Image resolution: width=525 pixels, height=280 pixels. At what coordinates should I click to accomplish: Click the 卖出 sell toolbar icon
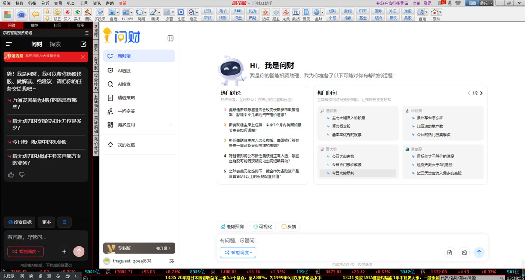(x=78, y=12)
